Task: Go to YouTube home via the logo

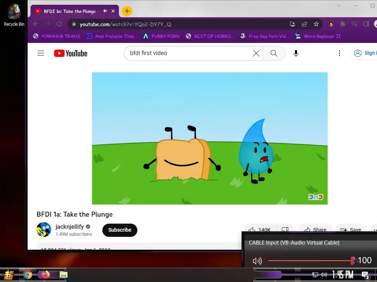Action: [71, 53]
